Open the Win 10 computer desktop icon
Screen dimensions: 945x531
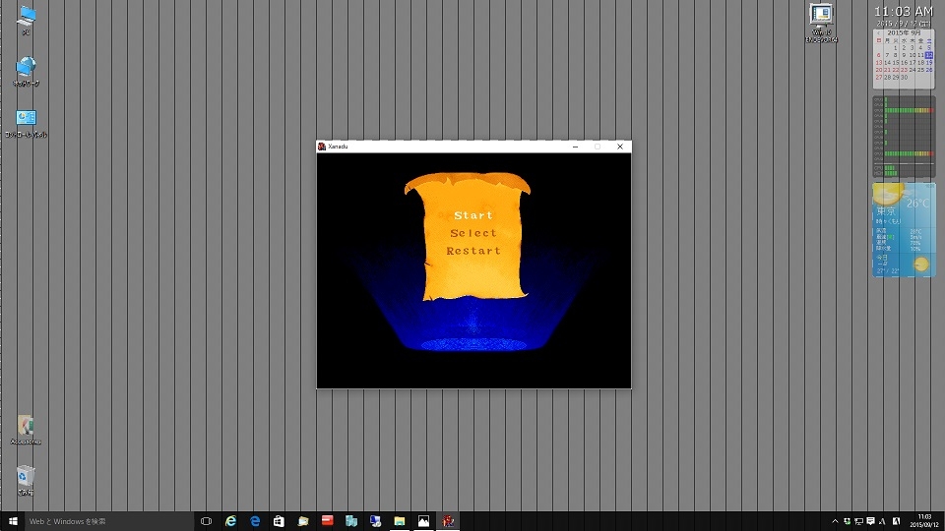coord(821,23)
